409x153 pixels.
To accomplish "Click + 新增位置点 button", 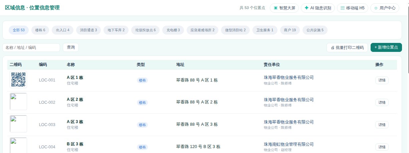I will point(386,48).
